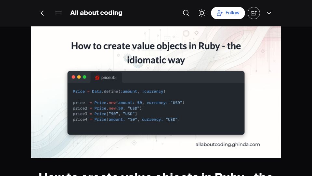
Task: Toggle light theme with sun icon
Action: click(201, 13)
